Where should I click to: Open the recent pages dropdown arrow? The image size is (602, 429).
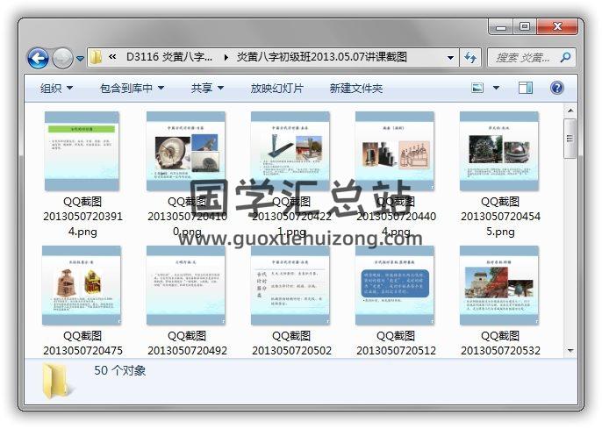click(81, 59)
